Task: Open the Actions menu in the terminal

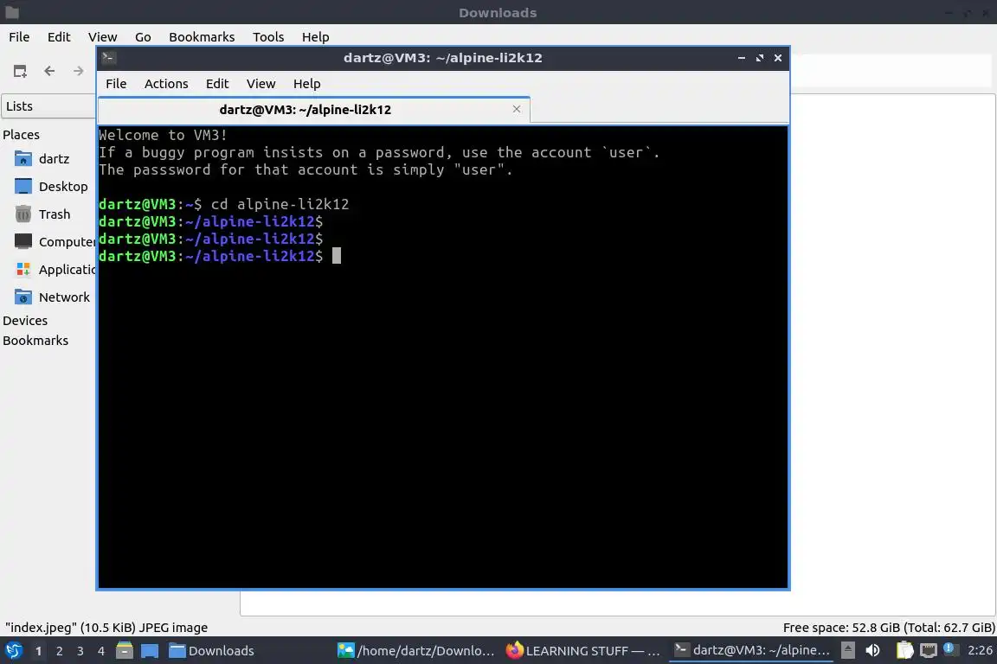Action: coord(166,84)
